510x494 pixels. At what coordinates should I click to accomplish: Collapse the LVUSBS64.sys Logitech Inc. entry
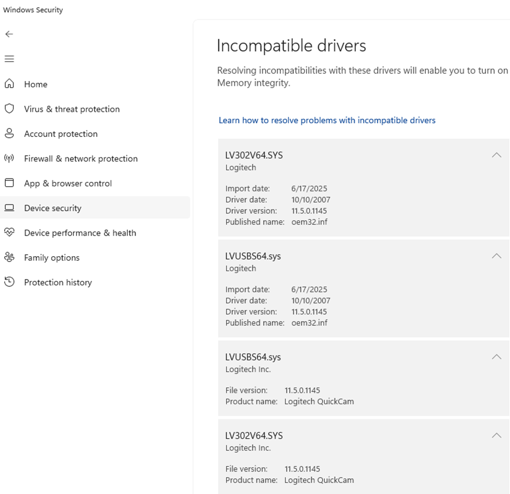[x=496, y=357]
